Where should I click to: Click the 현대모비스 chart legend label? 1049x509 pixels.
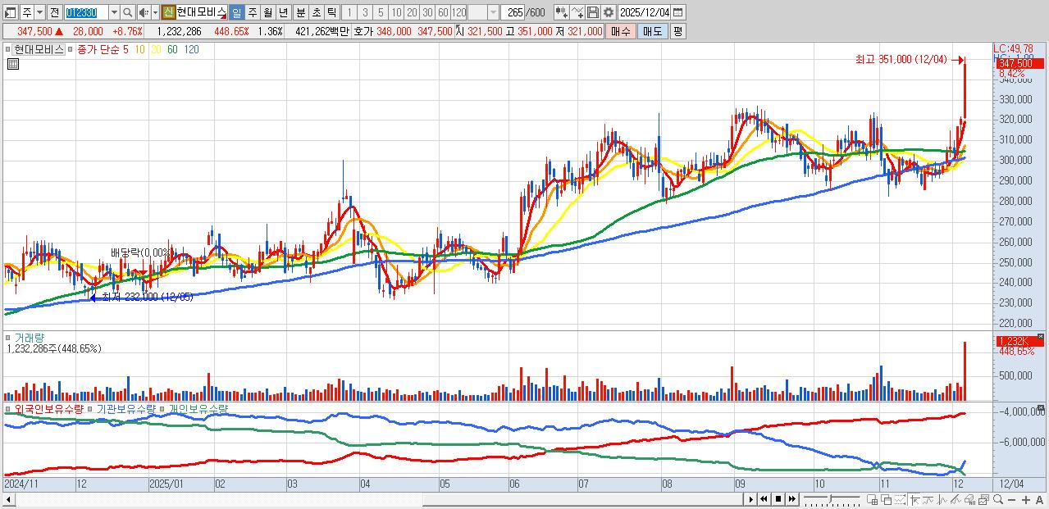pos(38,49)
